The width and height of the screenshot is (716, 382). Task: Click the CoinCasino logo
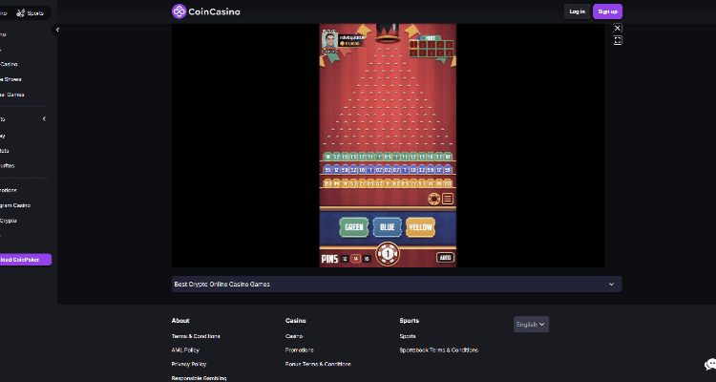[x=205, y=11]
